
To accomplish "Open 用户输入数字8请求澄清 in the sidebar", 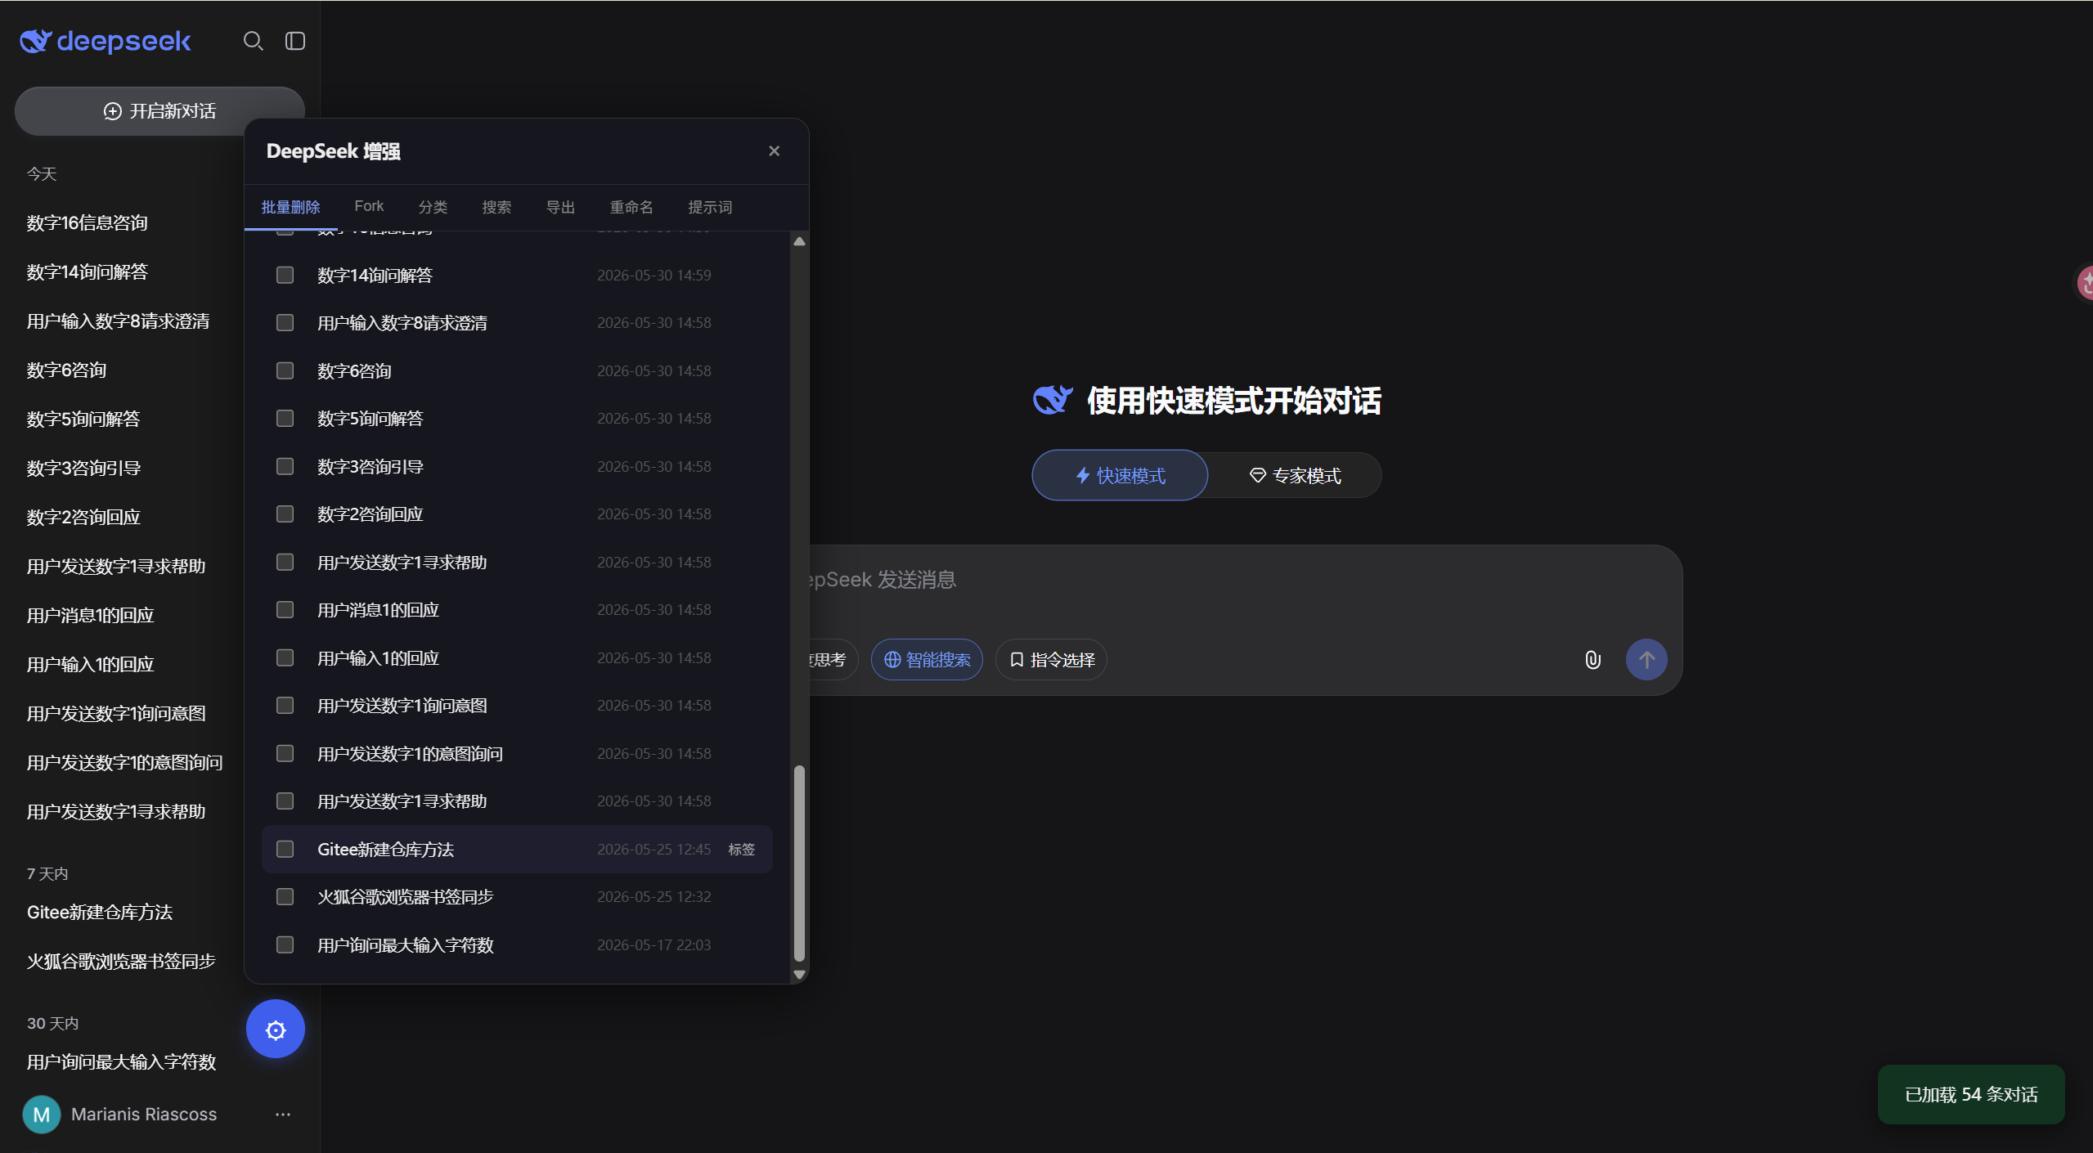I will pyautogui.click(x=118, y=321).
